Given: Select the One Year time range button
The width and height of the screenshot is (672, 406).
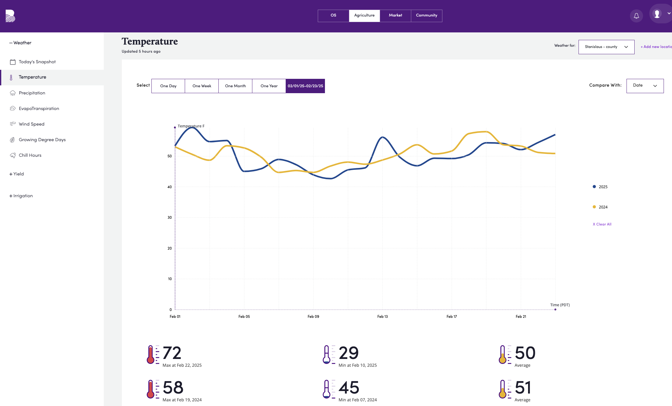Looking at the screenshot, I should point(269,85).
